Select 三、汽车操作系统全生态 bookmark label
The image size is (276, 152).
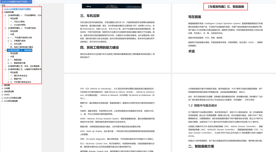tap(21, 82)
